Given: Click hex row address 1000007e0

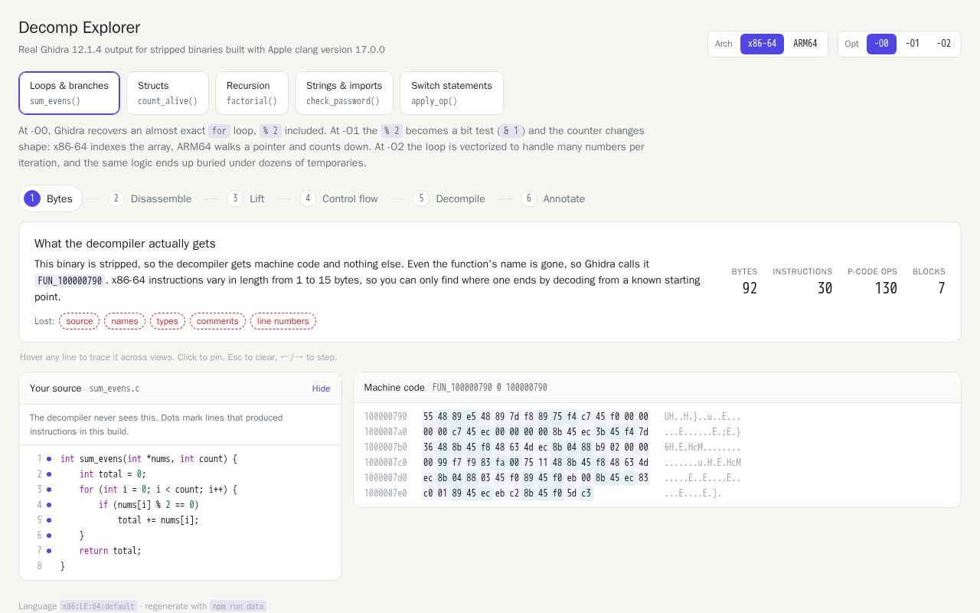Looking at the screenshot, I should 387,493.
